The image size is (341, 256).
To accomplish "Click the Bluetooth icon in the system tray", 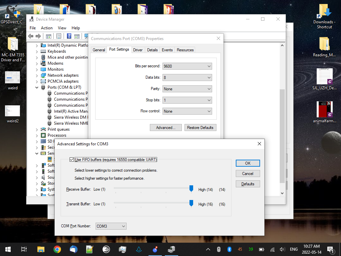I will click(229, 249).
